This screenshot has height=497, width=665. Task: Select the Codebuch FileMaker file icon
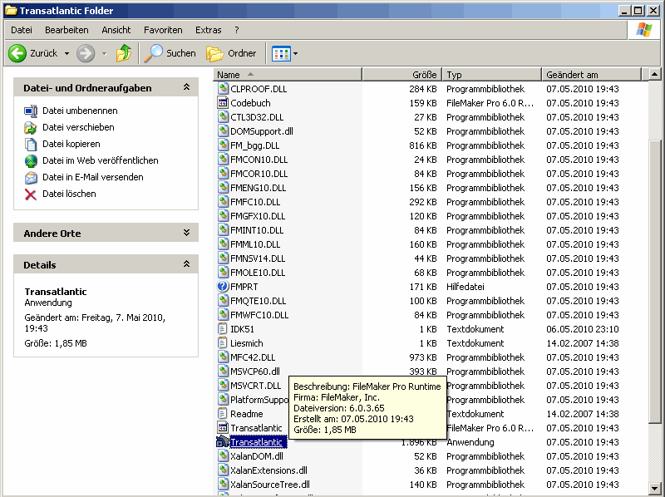click(223, 103)
